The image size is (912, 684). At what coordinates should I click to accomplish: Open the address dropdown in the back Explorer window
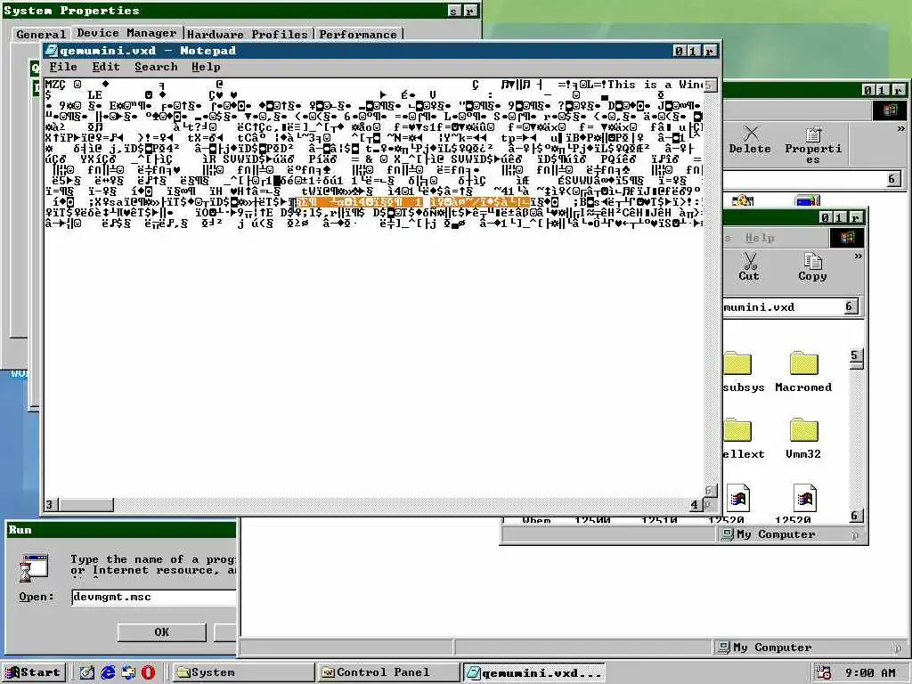coord(892,179)
